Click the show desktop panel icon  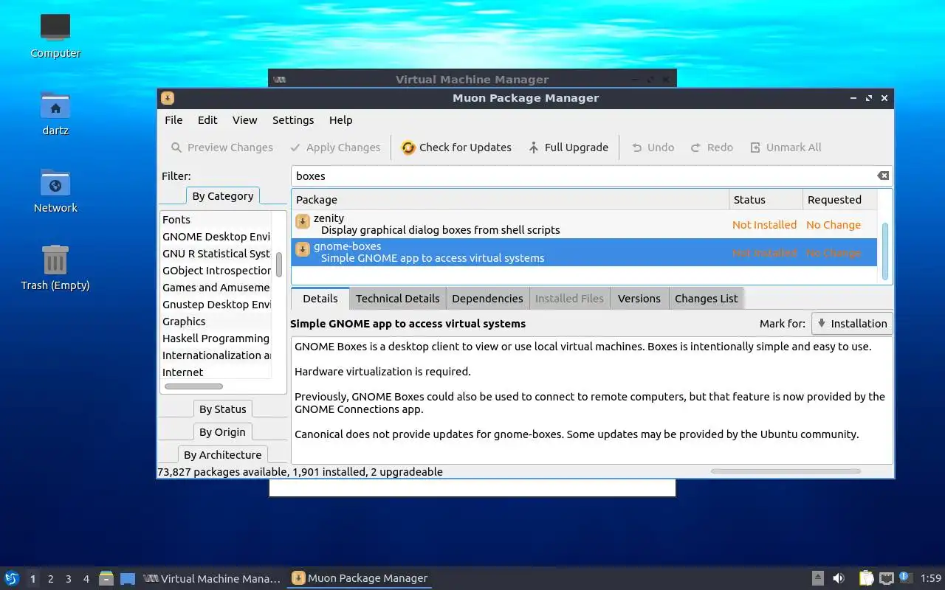tap(128, 579)
